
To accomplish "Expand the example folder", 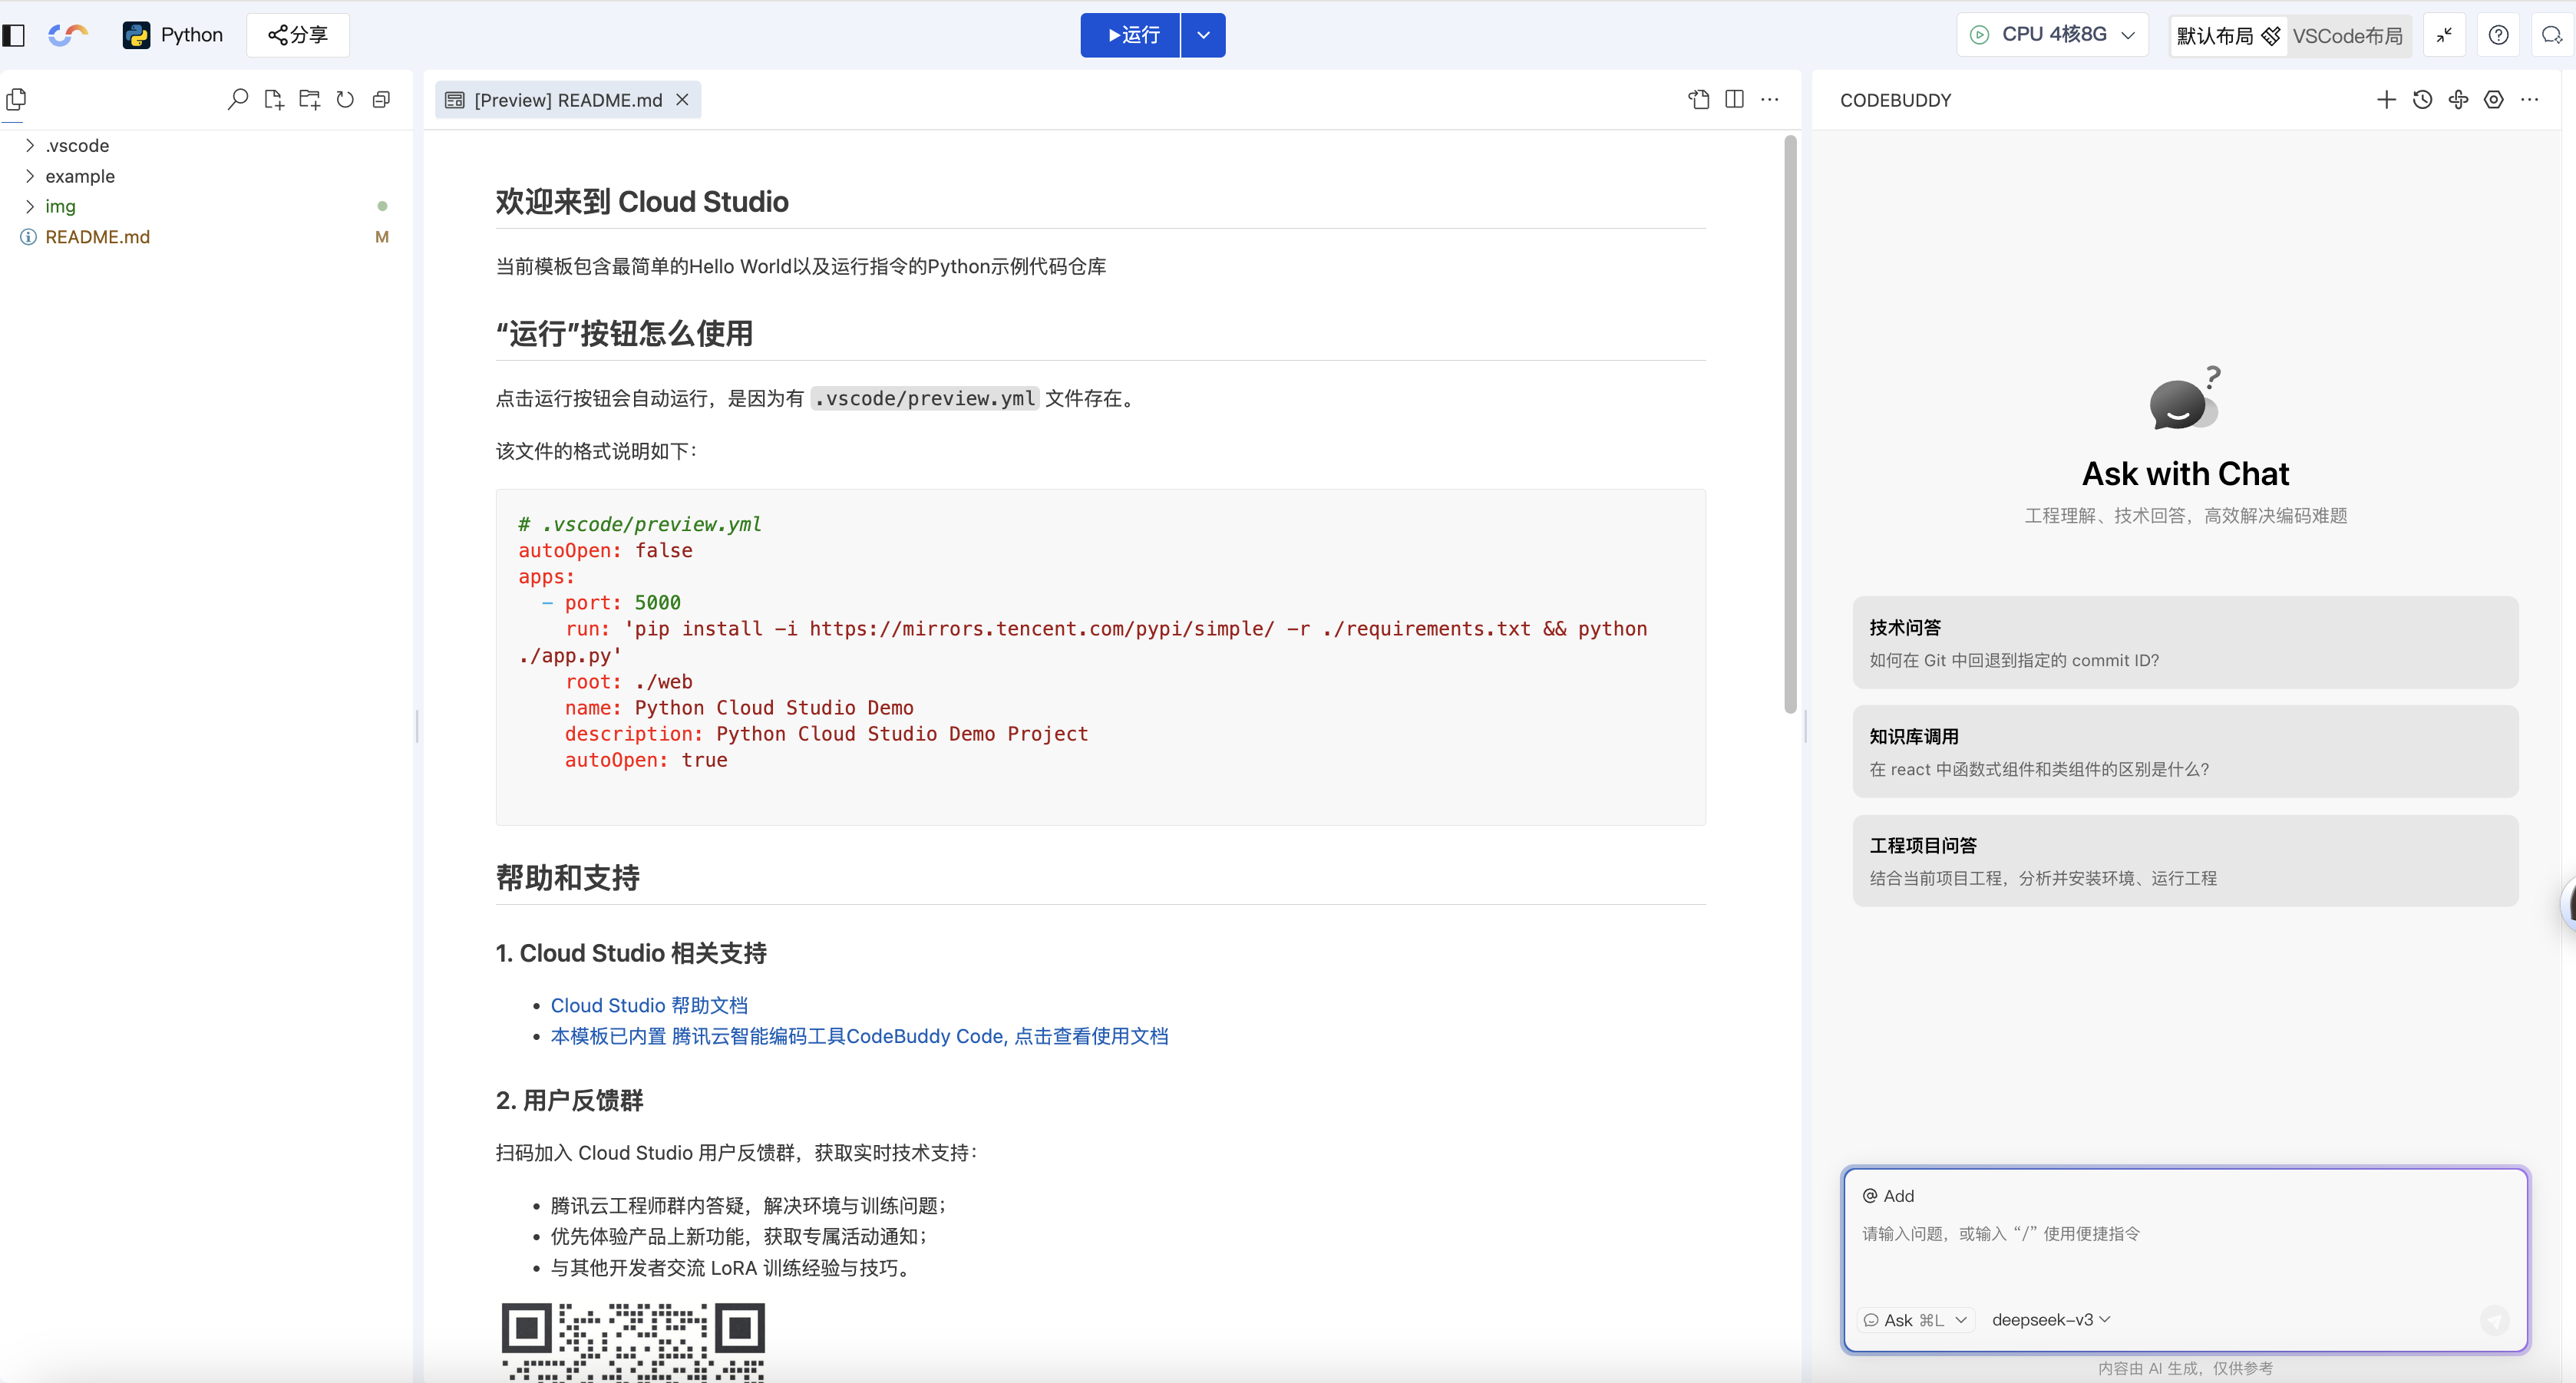I will click(x=80, y=176).
